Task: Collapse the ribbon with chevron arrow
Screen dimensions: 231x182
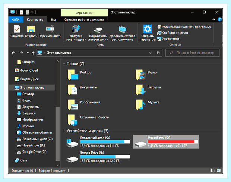Action: tap(214, 19)
